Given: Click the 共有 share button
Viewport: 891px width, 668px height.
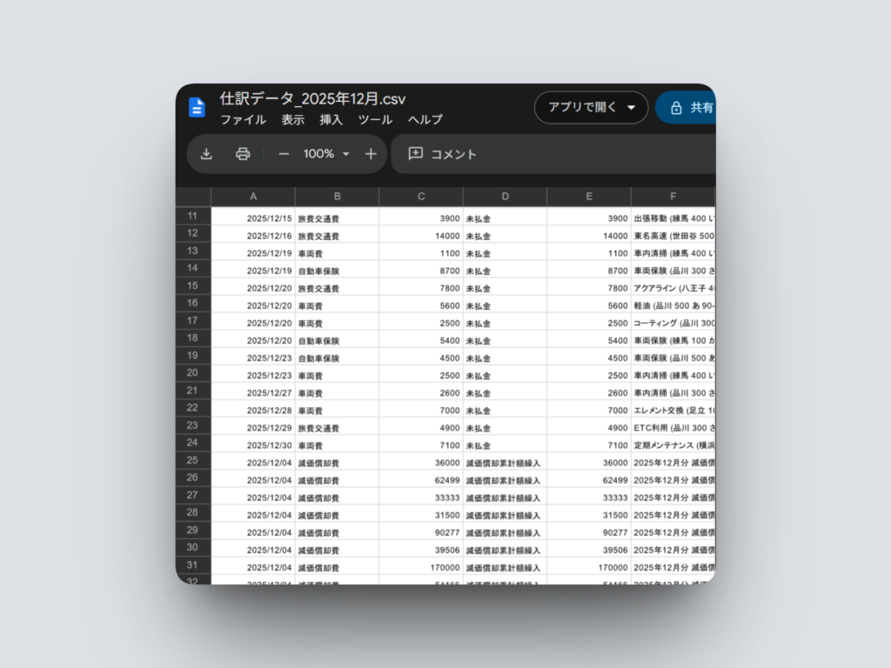Looking at the screenshot, I should pos(692,108).
